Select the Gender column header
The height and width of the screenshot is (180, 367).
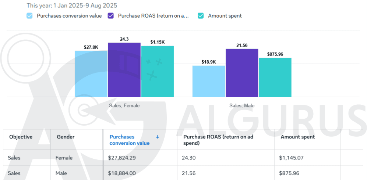click(66, 137)
